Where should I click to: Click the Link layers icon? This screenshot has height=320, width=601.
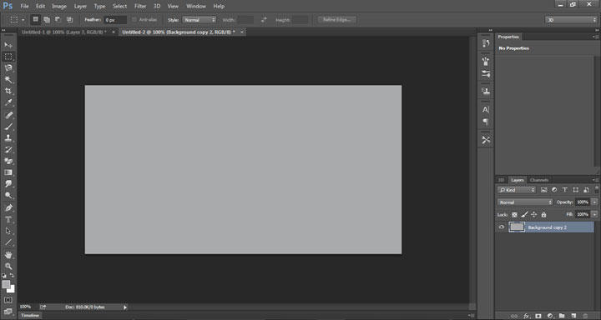[x=514, y=316]
